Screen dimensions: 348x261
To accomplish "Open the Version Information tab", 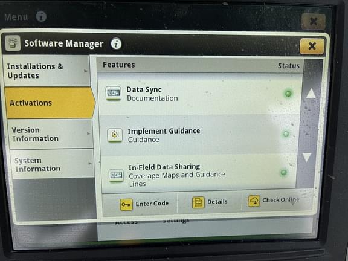I will [50, 134].
